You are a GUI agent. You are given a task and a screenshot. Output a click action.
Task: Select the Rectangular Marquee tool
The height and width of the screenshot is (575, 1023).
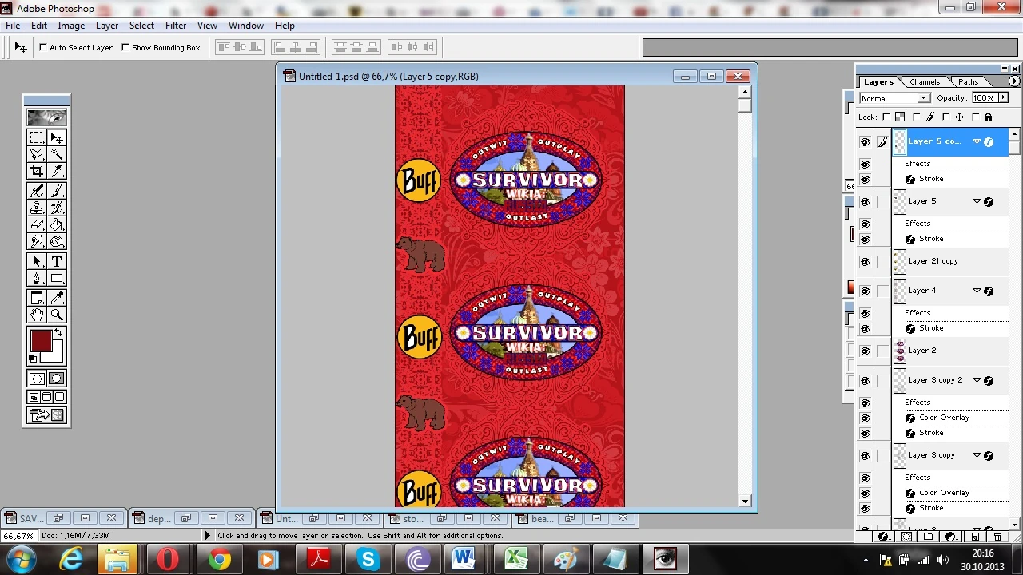point(37,138)
